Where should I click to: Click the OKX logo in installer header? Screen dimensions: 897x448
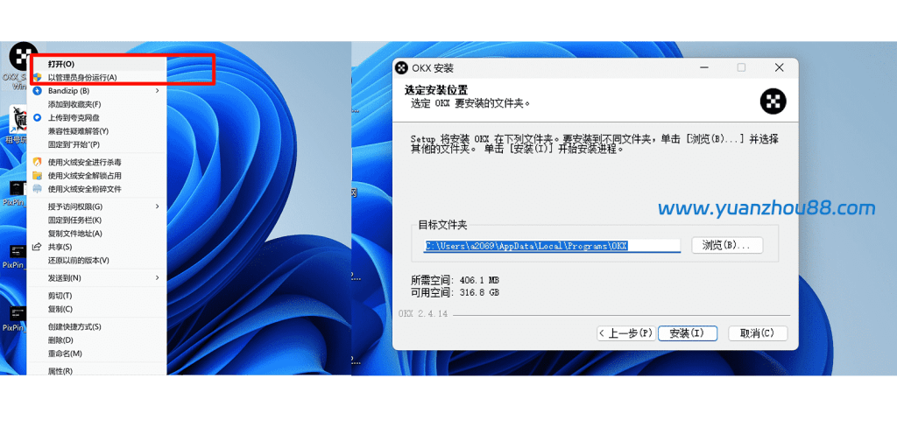[772, 101]
